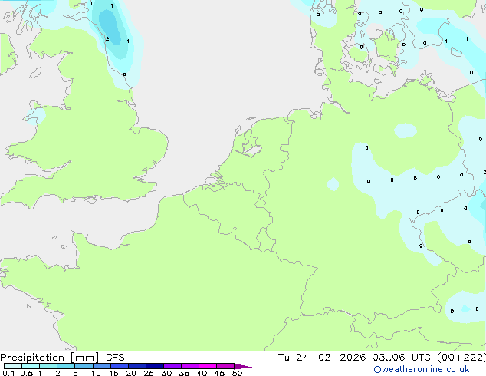Click the "25" legend scale label
This screenshot has height=376, width=486.
[149, 373]
